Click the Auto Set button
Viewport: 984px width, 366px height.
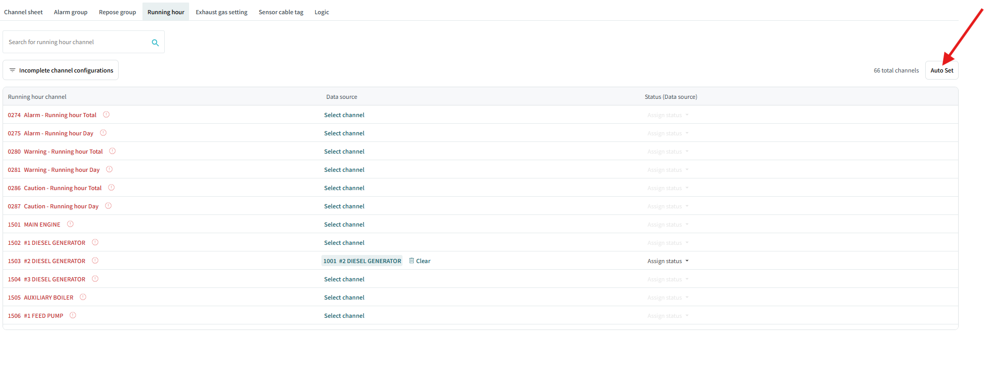pyautogui.click(x=941, y=70)
